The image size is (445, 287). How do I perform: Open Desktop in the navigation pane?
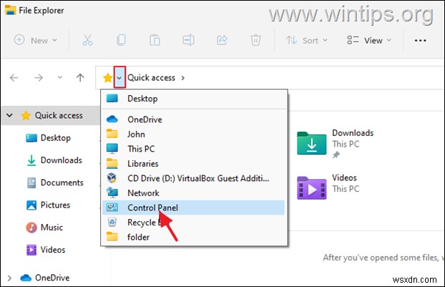(x=56, y=138)
